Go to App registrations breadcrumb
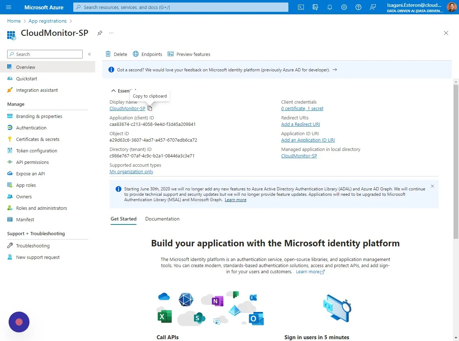This screenshot has width=459, height=341. coord(47,21)
